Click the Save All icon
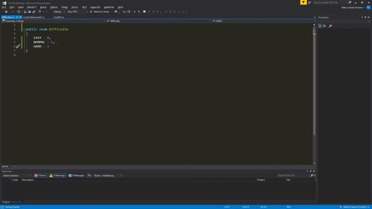 [34, 12]
